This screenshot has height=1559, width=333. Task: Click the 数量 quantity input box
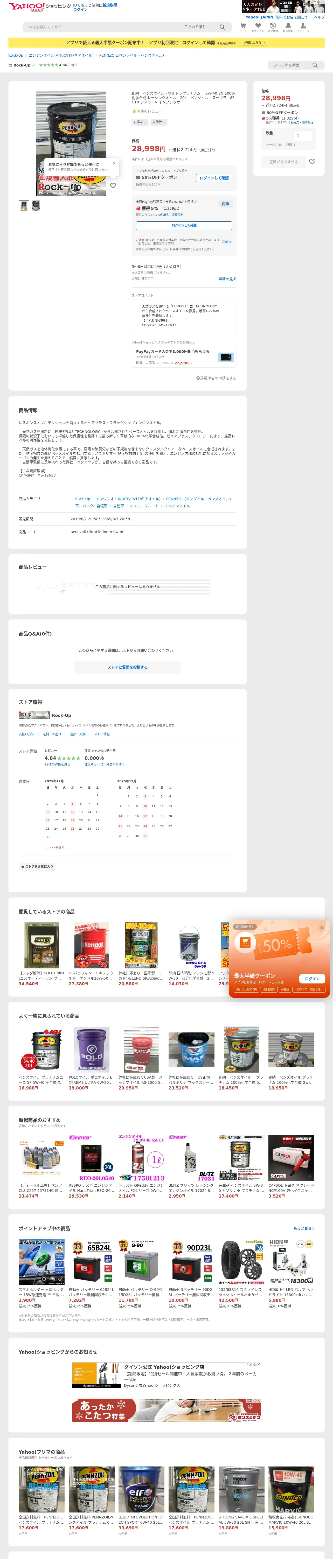(x=303, y=136)
